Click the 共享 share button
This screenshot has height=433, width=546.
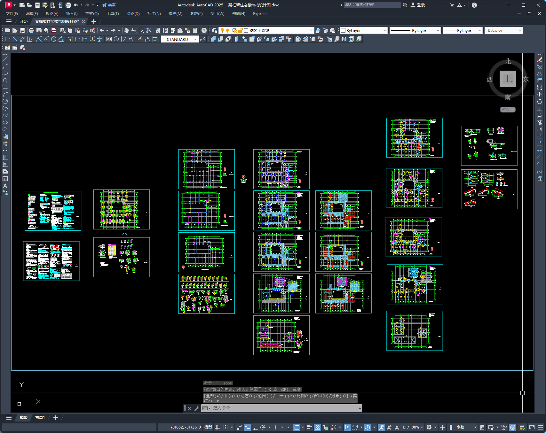pyautogui.click(x=109, y=5)
